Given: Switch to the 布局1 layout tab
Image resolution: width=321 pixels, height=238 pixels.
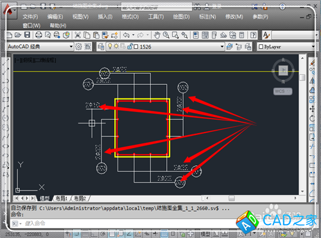Looking at the screenshot, I should 62,198.
